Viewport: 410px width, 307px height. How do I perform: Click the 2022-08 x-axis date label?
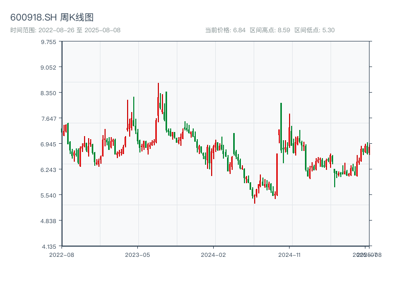pos(61,254)
